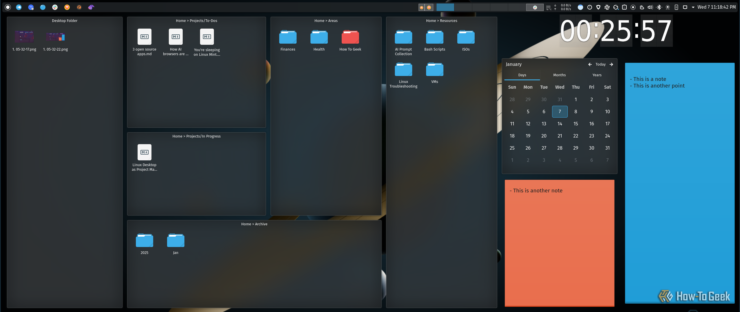740x312 pixels.
Task: Switch to the first virtual desktop in pager
Action: 445,7
